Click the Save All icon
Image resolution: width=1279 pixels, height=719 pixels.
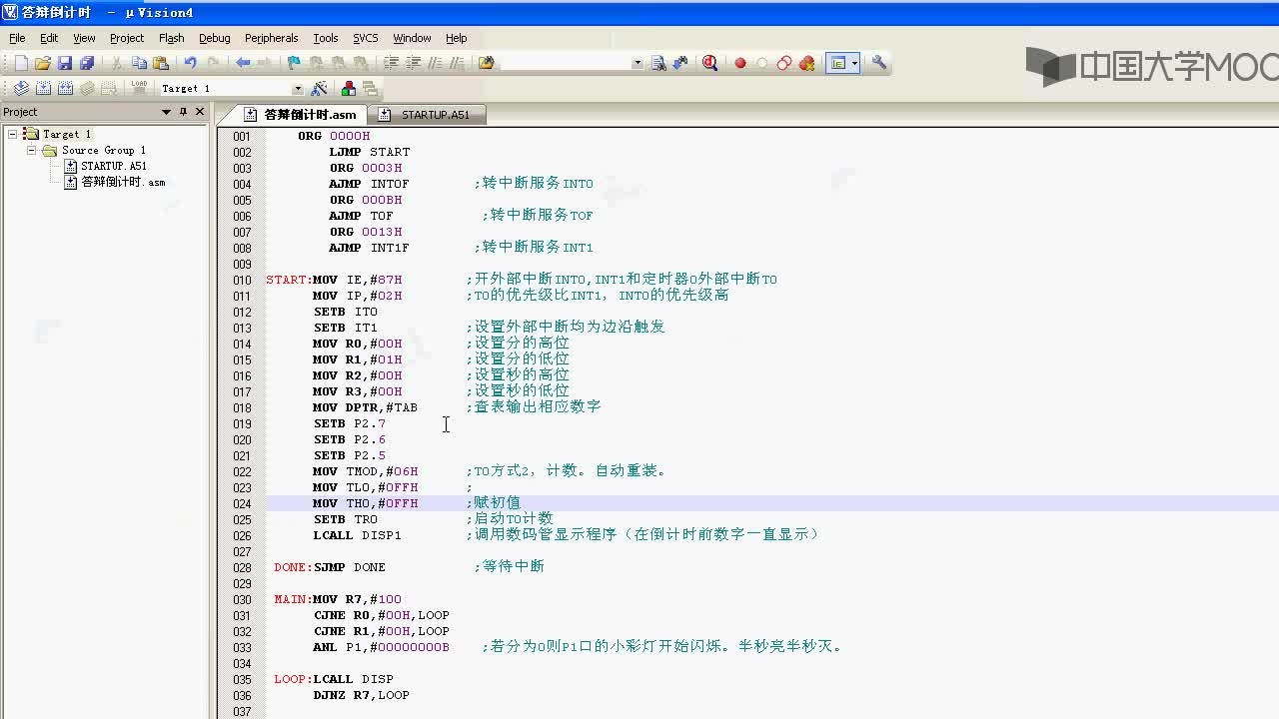coord(87,63)
